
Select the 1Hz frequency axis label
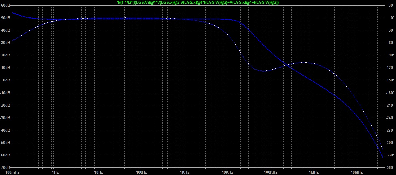click(x=56, y=172)
